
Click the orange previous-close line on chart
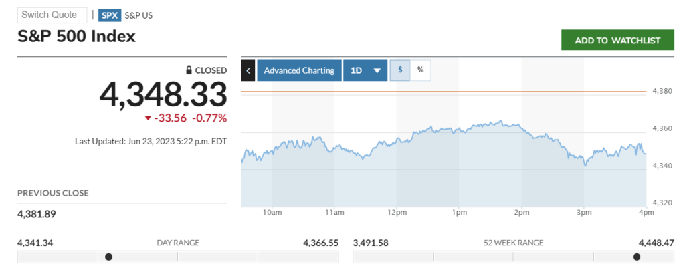coord(442,91)
